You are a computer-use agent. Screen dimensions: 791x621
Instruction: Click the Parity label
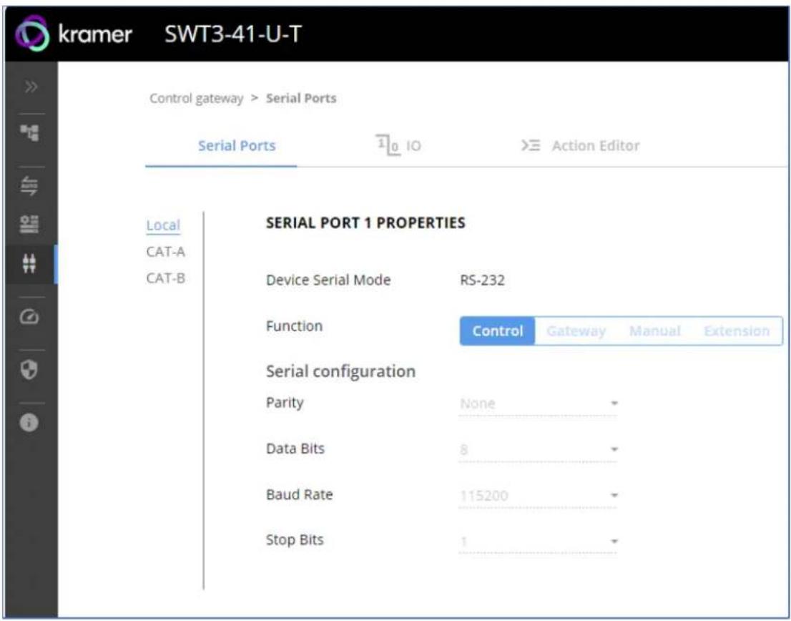285,403
